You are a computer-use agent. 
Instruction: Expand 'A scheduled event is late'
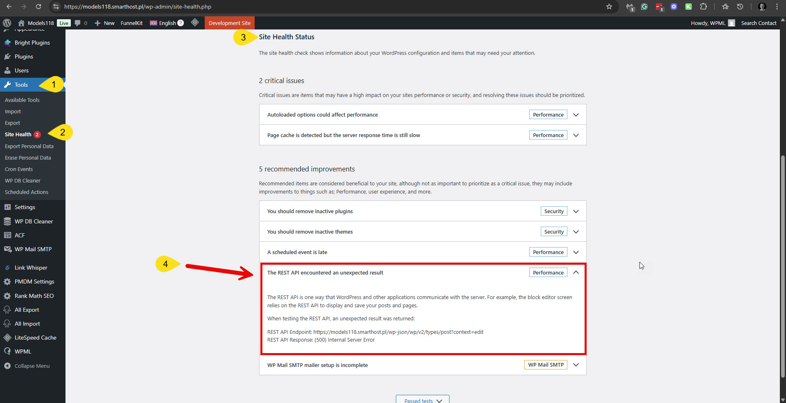[x=422, y=252]
